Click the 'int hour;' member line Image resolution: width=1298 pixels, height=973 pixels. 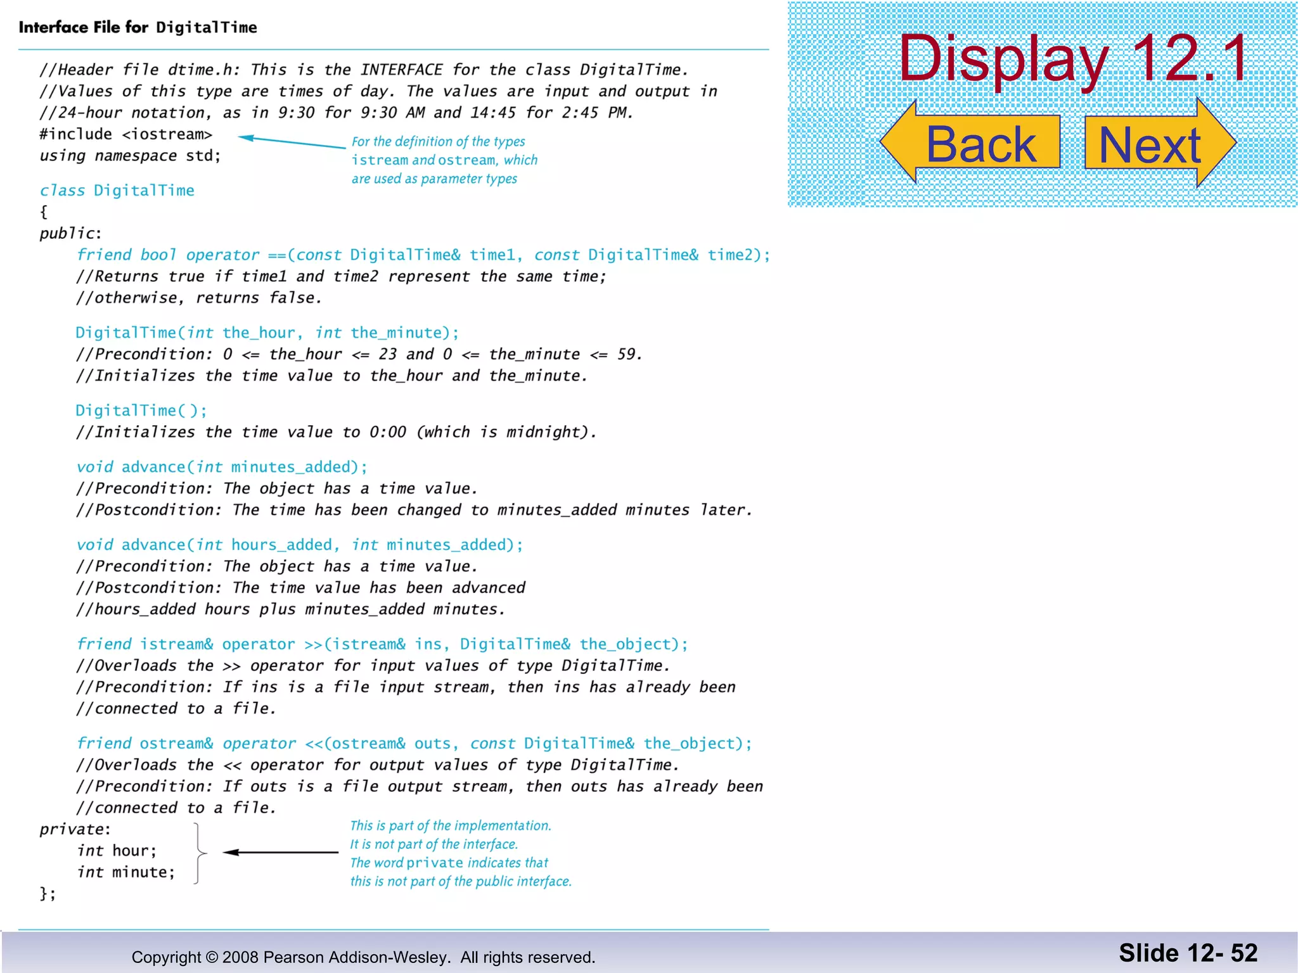click(117, 851)
